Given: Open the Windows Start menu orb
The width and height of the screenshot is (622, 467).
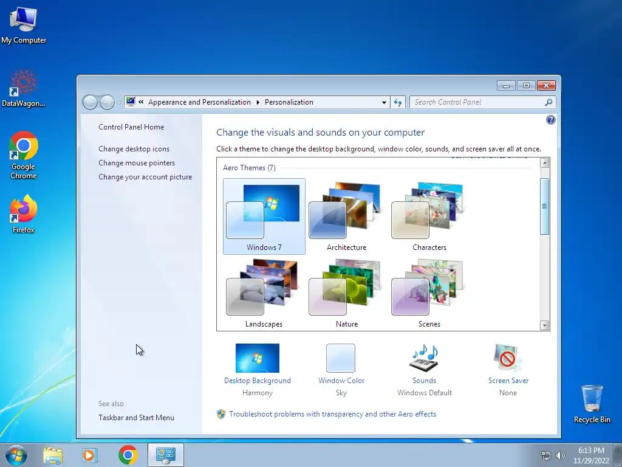Looking at the screenshot, I should [16, 455].
